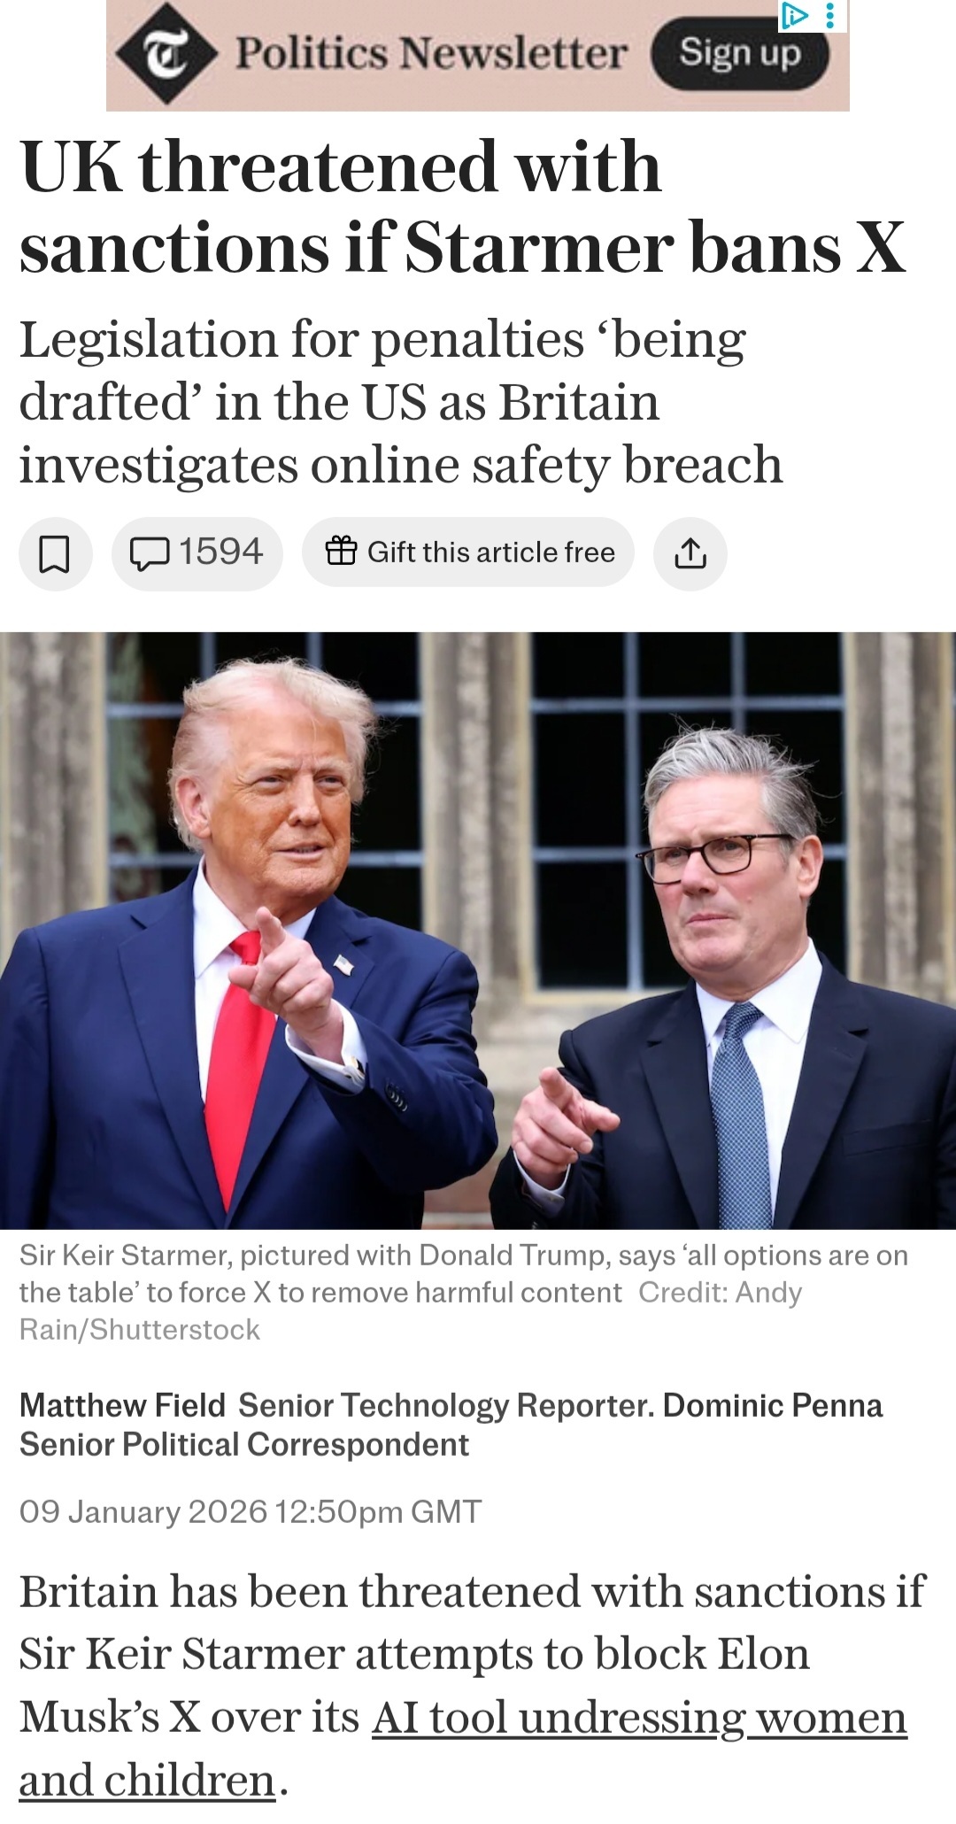
Task: Click Gift this article free button
Action: pos(468,553)
